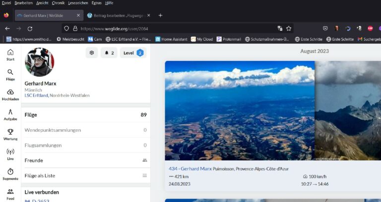Open the Extras menu
381x202 pixels.
pos(96,3)
